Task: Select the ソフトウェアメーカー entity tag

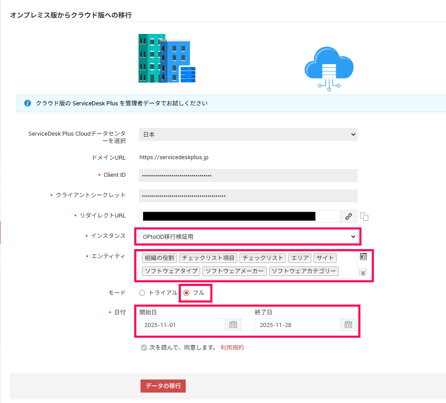Action: tap(235, 271)
